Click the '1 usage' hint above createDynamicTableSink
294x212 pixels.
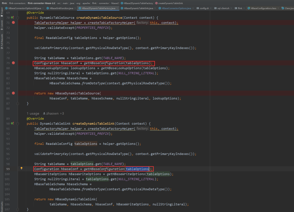(33, 113)
